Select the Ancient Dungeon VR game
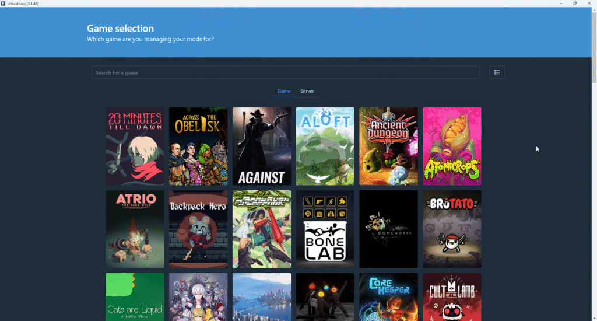Viewport: 597px width, 321px height. tap(388, 146)
